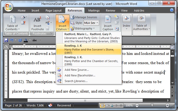Click the Show Notes icon
Viewport: 178px width, 111px height.
point(47,28)
